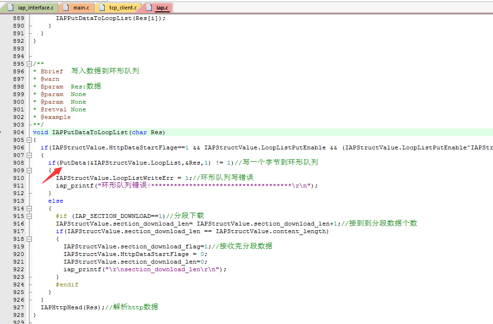Click line number 927 in the gutter
The width and height of the screenshot is (493, 324).
[x=19, y=307]
